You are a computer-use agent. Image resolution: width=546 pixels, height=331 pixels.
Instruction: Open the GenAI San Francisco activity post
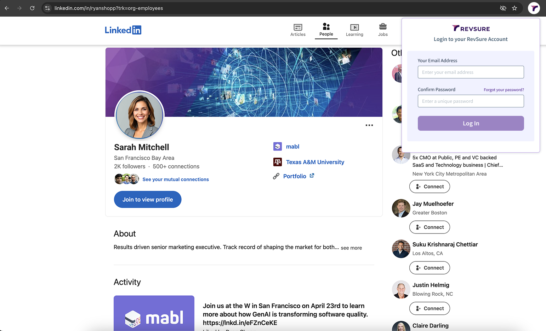285,314
